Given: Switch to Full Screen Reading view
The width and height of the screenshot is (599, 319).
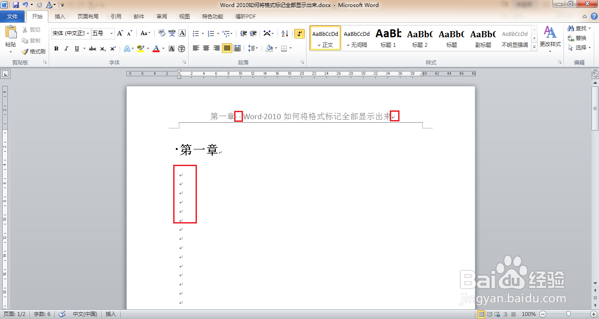Looking at the screenshot, I should [488, 314].
